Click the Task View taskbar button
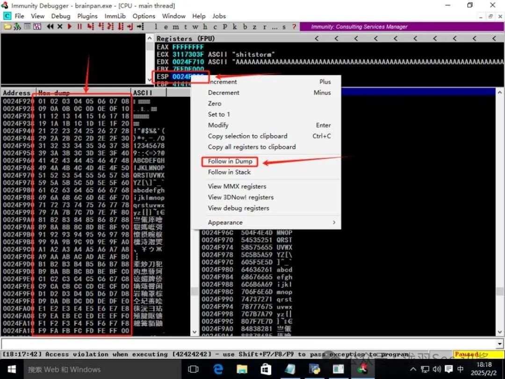This screenshot has width=505, height=379. (193, 369)
